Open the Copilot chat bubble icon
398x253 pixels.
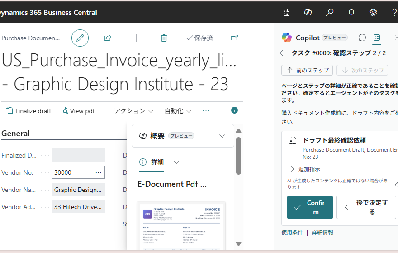point(362,38)
